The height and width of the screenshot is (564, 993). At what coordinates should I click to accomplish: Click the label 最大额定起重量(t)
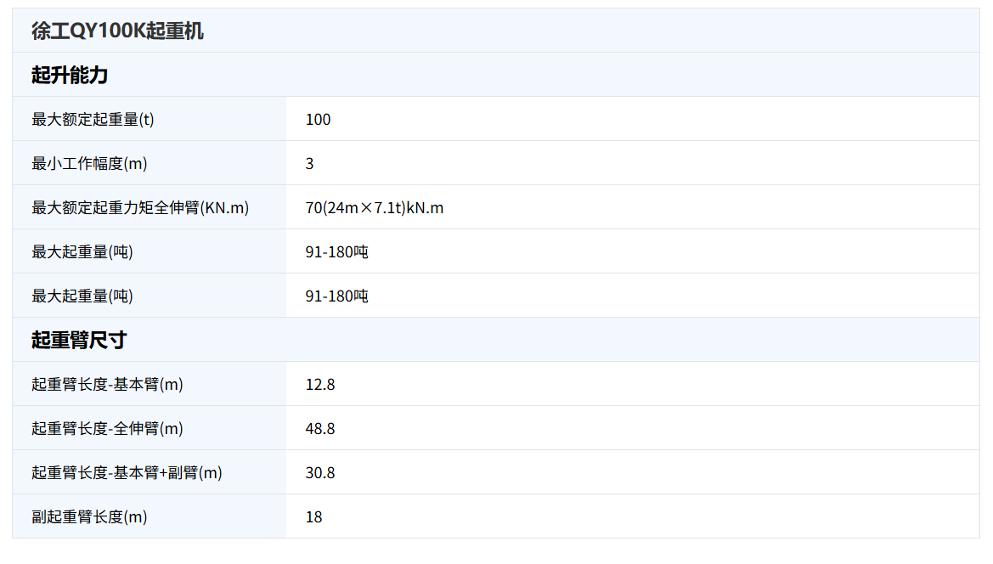click(93, 120)
